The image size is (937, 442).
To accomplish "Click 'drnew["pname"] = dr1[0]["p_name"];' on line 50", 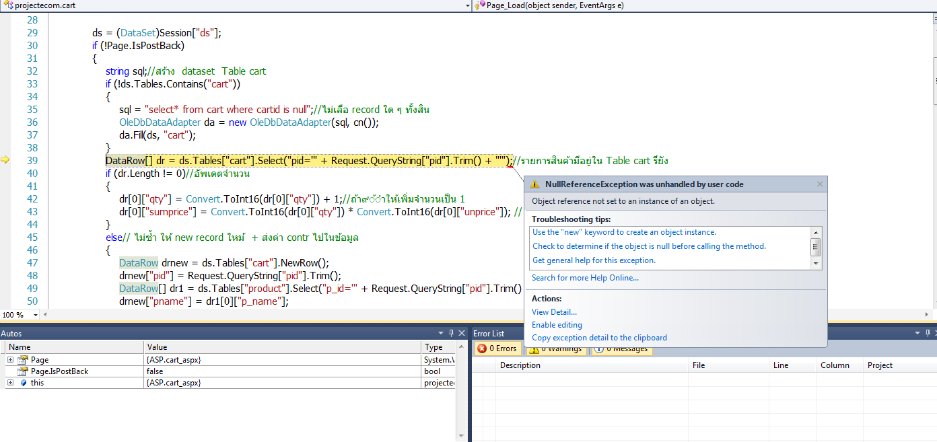I will 204,301.
